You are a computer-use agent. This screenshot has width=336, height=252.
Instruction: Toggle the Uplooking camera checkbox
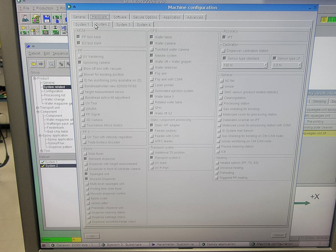click(x=80, y=62)
